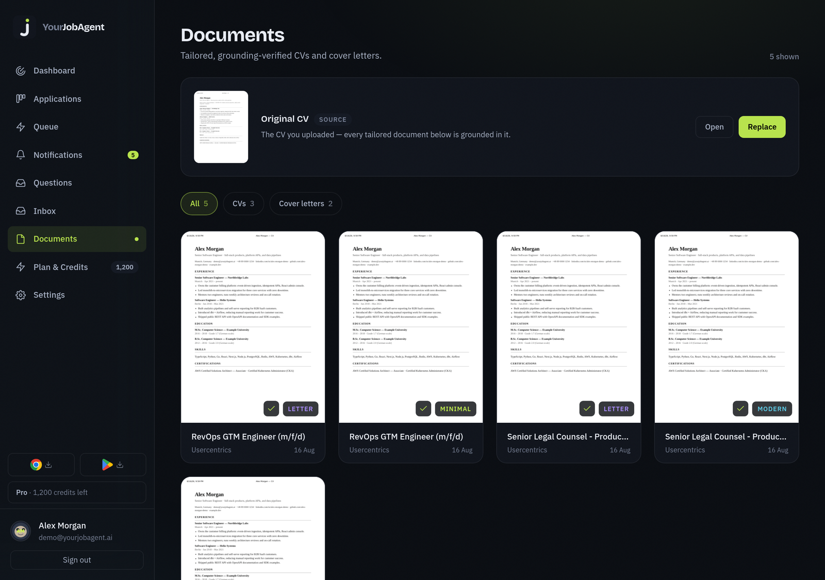The height and width of the screenshot is (580, 825).
Task: Click the verified checkmark beside MODERN badge
Action: pyautogui.click(x=740, y=409)
